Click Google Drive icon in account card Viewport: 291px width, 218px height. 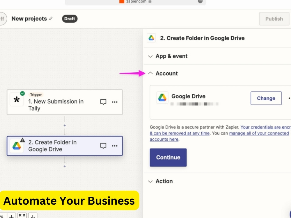tap(162, 97)
